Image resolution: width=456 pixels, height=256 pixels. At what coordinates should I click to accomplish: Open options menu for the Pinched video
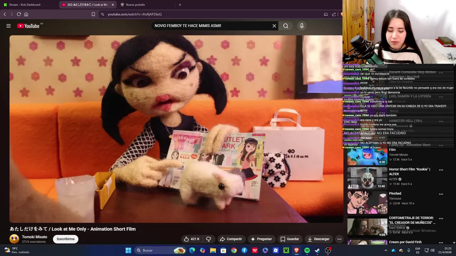441,194
